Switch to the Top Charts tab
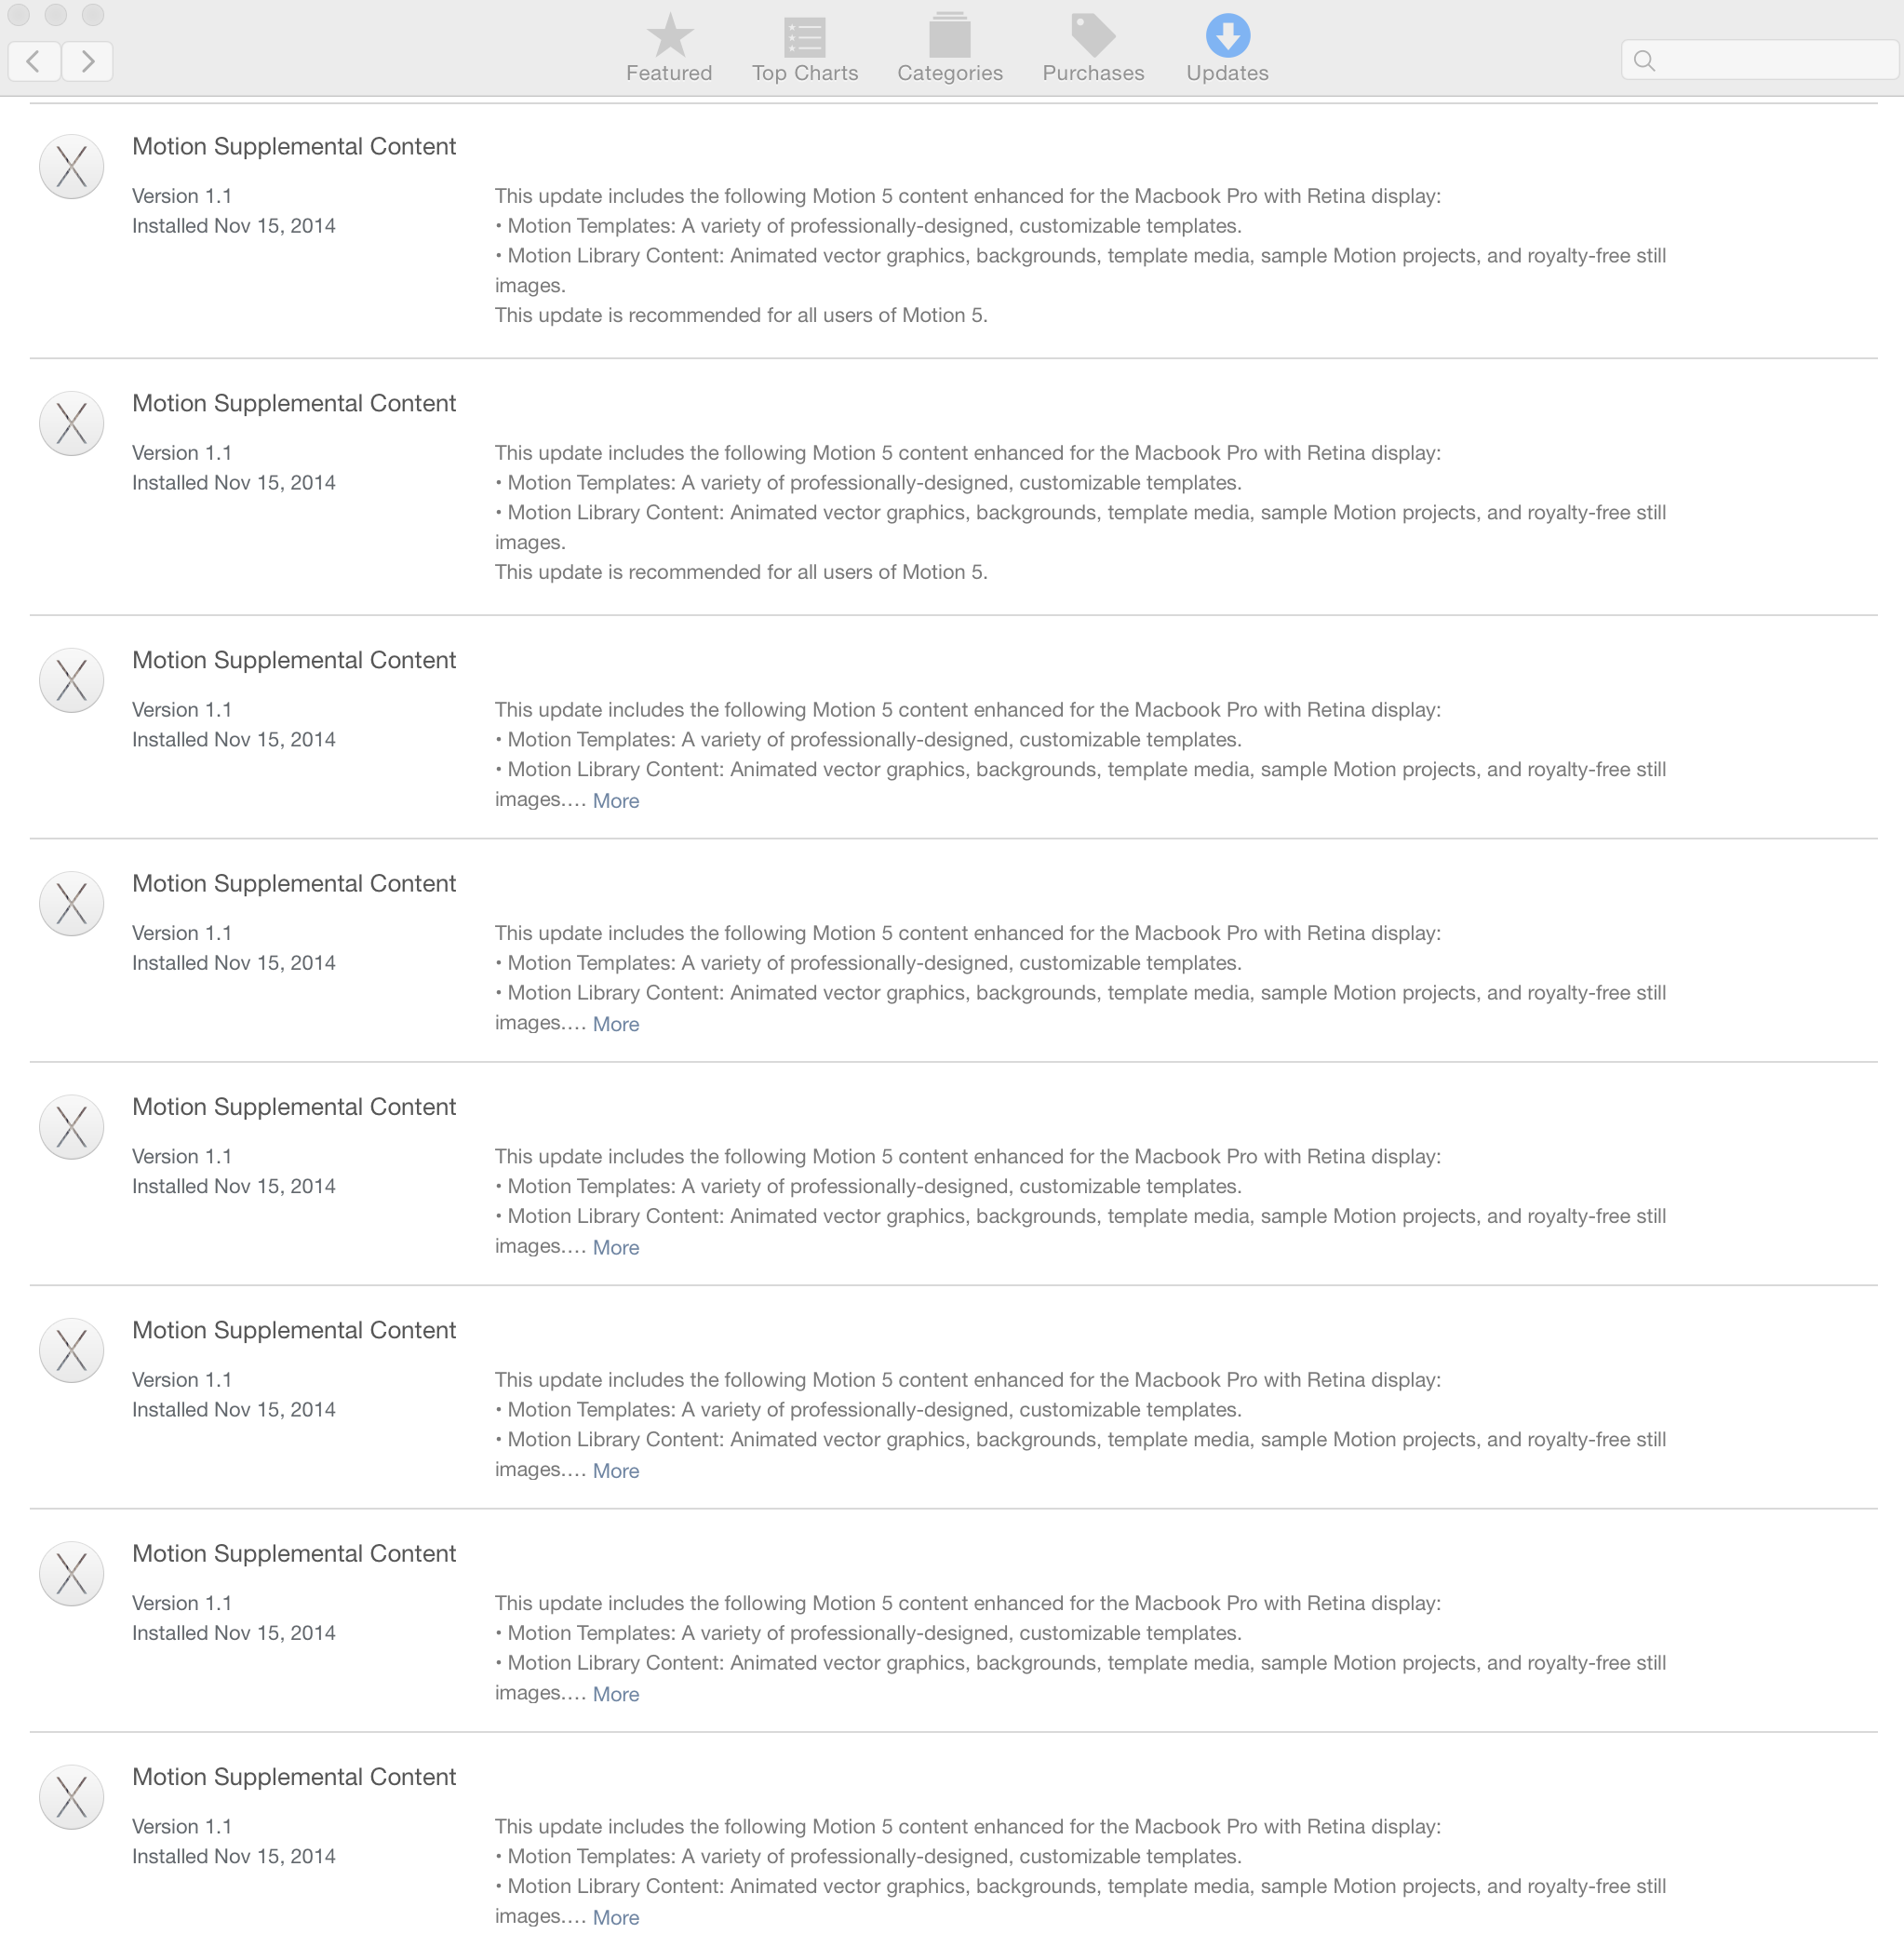 [805, 48]
